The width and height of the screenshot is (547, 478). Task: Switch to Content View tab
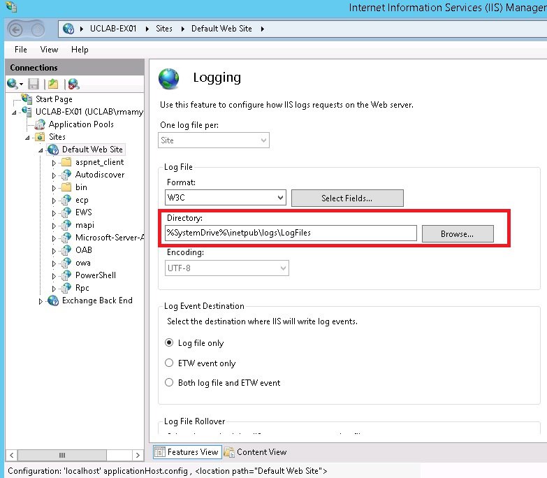click(x=256, y=452)
